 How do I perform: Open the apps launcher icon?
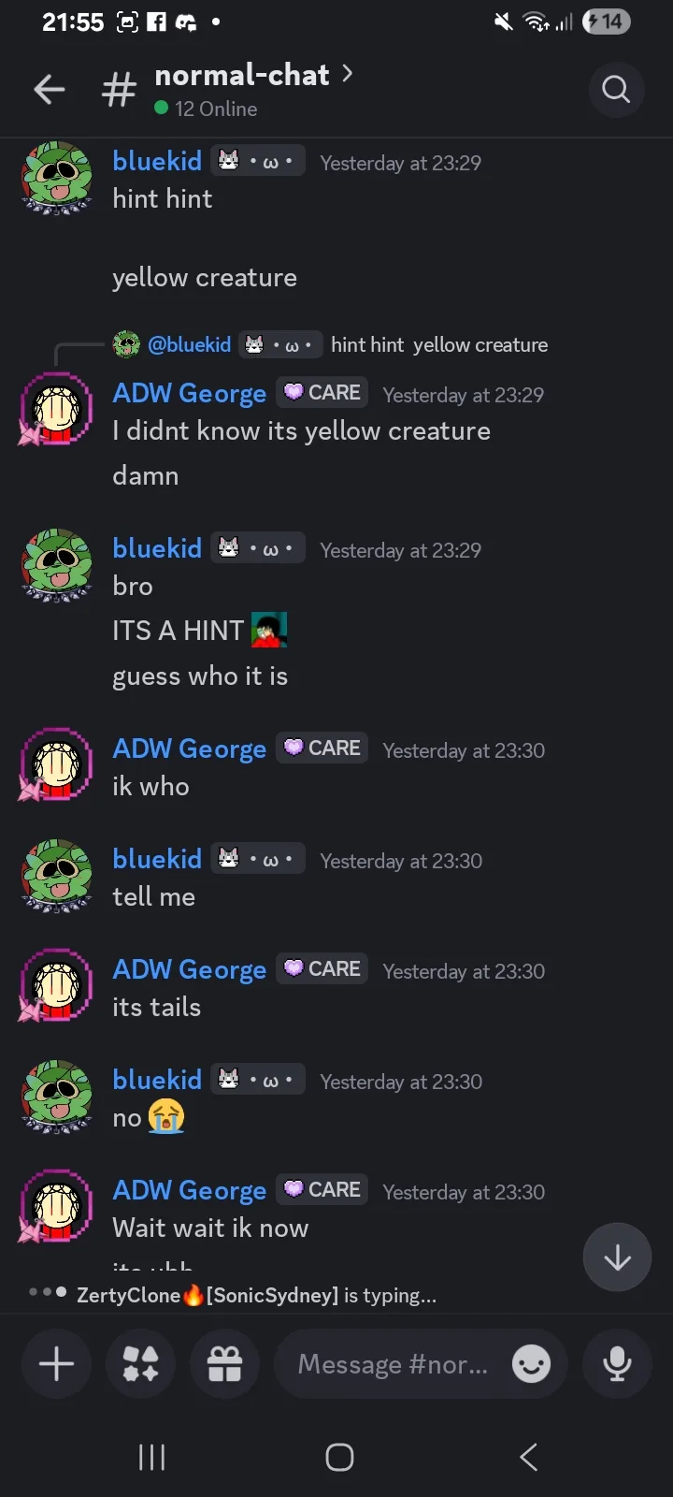tap(140, 1364)
